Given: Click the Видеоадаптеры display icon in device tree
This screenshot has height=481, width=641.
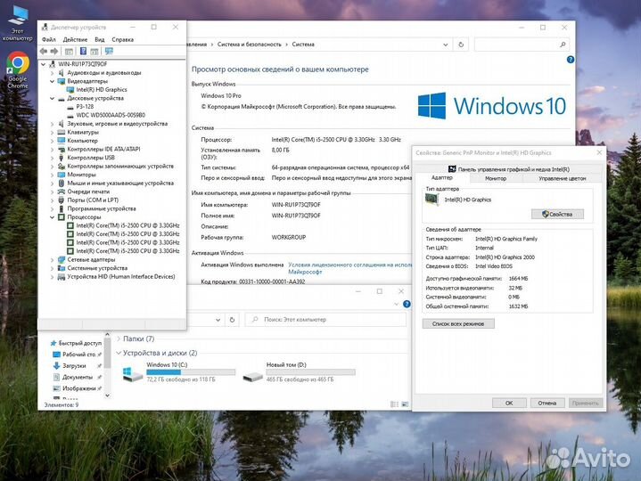Looking at the screenshot, I should point(62,81).
